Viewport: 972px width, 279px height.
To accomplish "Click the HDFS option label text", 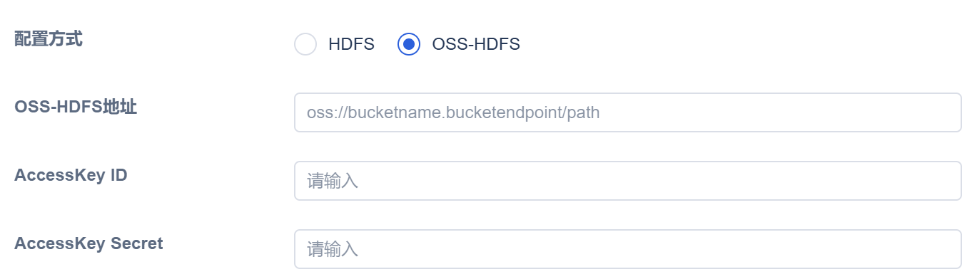I will [351, 44].
